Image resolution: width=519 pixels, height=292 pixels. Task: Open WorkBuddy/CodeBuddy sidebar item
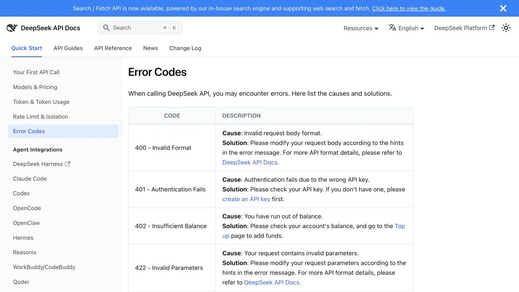pyautogui.click(x=63, y=267)
